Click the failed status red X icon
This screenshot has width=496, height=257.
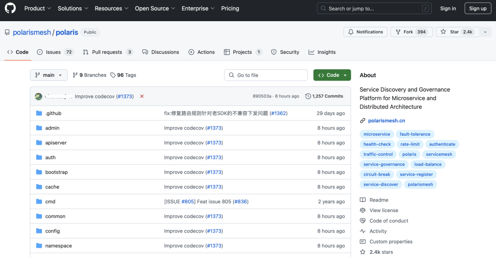[x=142, y=96]
